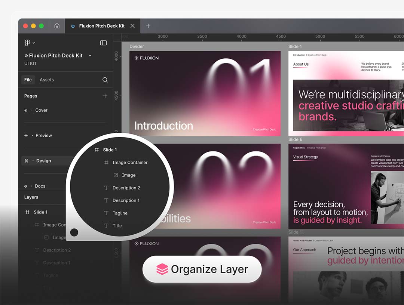Expand the Fluxion Pitch Deck Kit title dropdown

[x=90, y=56]
